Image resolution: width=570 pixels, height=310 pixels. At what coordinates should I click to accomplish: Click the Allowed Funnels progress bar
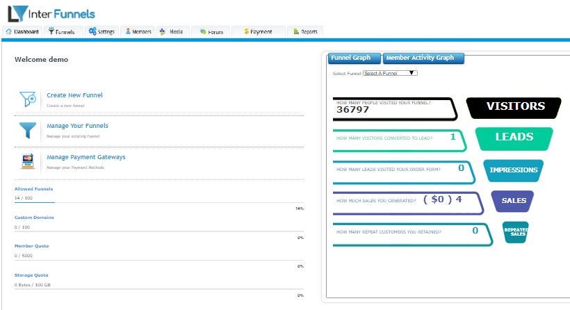coord(159,202)
